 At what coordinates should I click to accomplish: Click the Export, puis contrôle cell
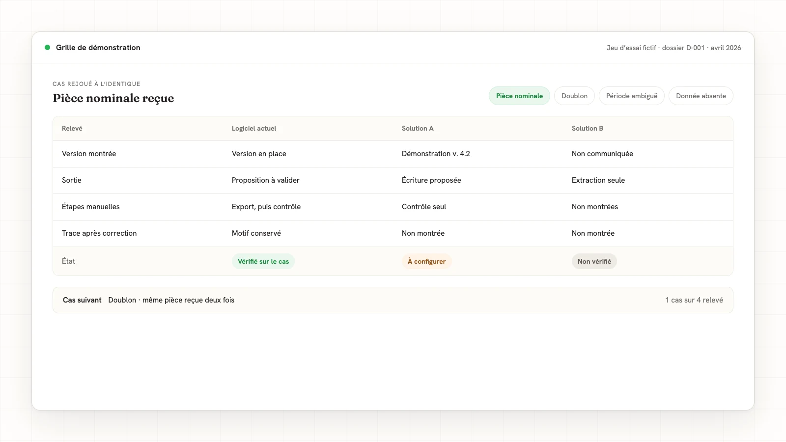coord(266,207)
